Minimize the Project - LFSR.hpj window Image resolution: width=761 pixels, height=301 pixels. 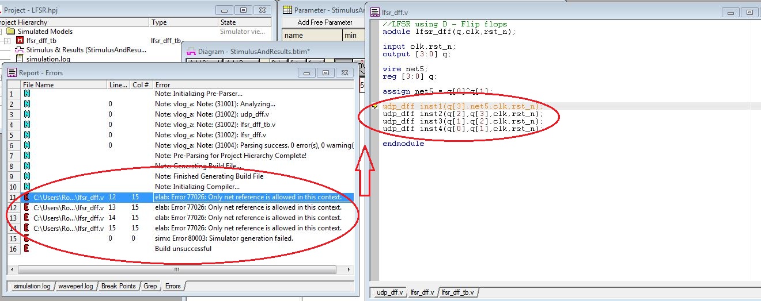click(x=225, y=10)
